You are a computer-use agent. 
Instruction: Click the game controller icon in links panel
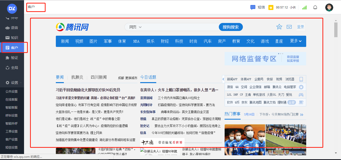tap(301, 95)
